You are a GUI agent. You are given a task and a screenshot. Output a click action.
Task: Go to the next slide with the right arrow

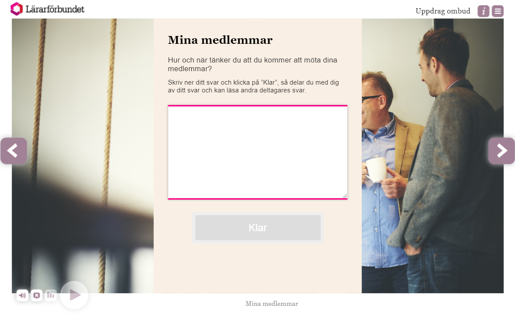[x=502, y=151]
